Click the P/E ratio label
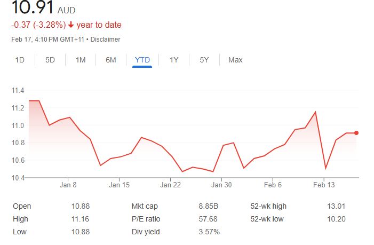The width and height of the screenshot is (374, 245). pos(146,219)
